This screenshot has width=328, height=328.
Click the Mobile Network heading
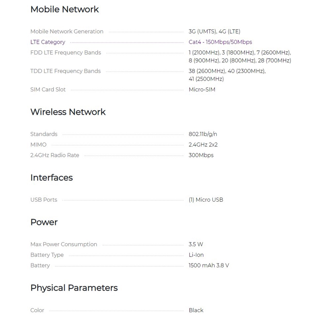coord(65,9)
